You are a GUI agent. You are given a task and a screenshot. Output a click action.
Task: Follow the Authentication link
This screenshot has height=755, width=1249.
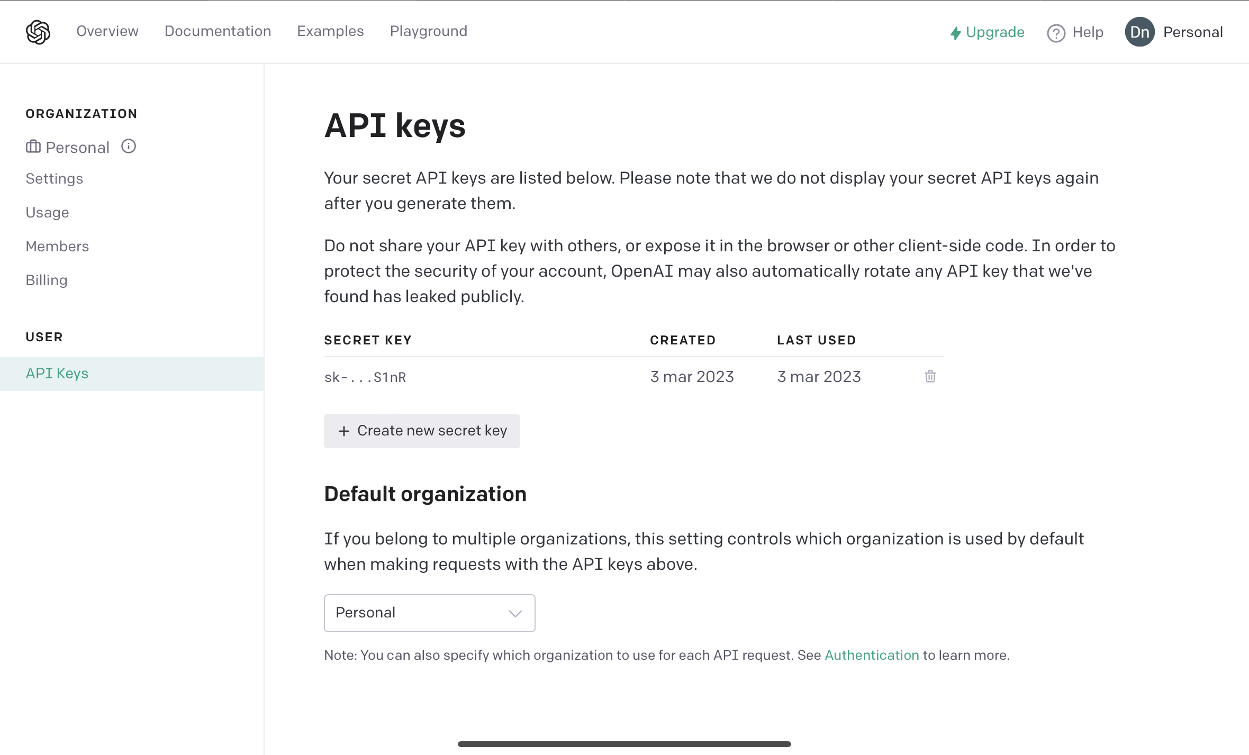tap(872, 655)
